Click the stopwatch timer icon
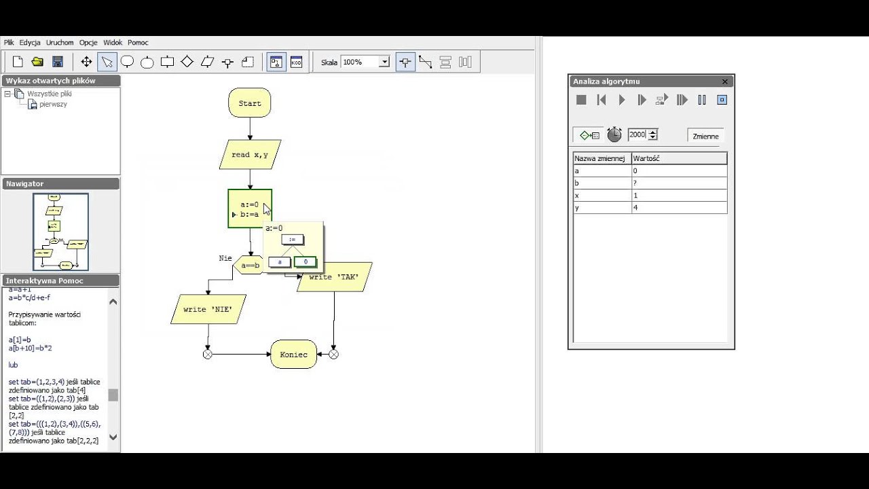The image size is (869, 489). pyautogui.click(x=614, y=134)
